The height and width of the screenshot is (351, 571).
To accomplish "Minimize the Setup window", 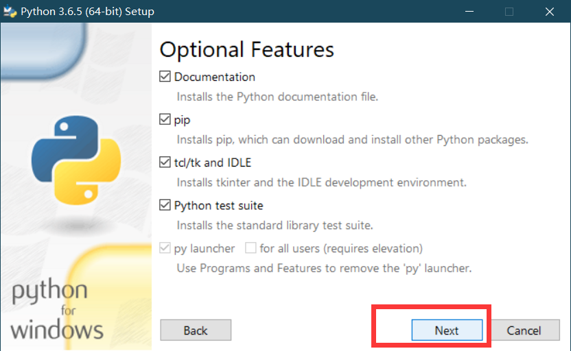I will (x=469, y=11).
